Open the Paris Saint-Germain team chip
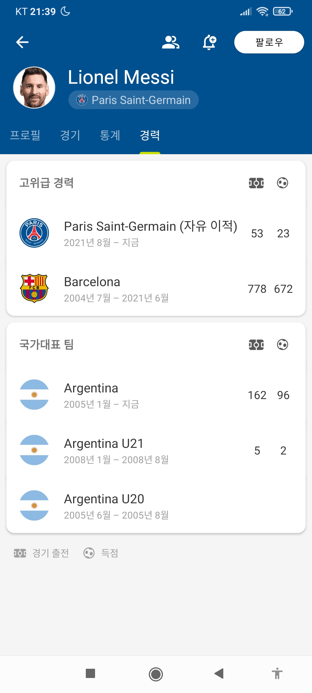Viewport: 312px width, 693px height. (133, 100)
